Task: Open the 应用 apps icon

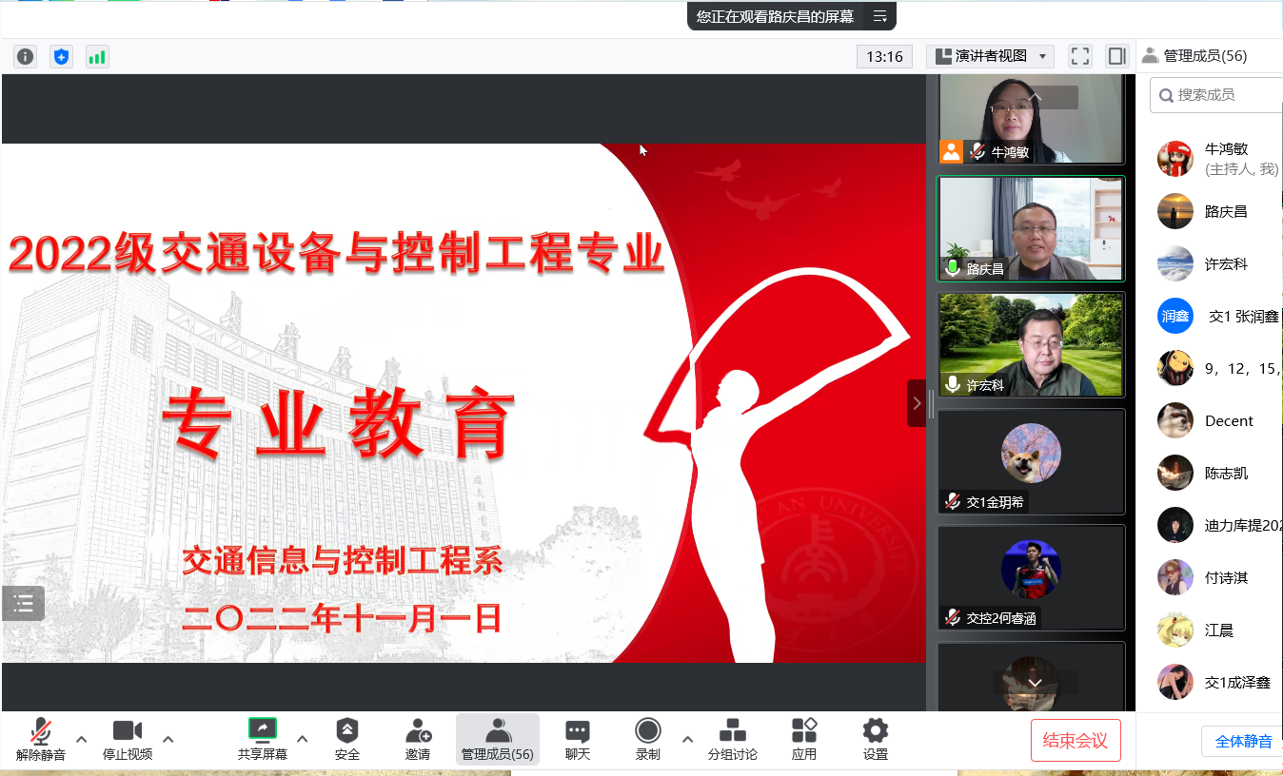Action: (x=804, y=739)
